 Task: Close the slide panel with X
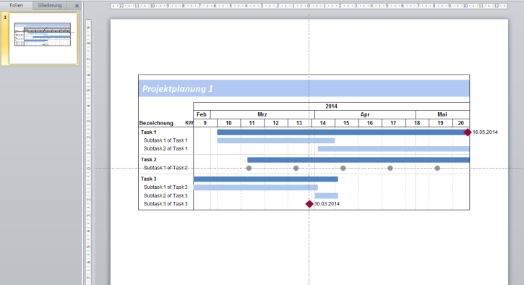(x=77, y=6)
